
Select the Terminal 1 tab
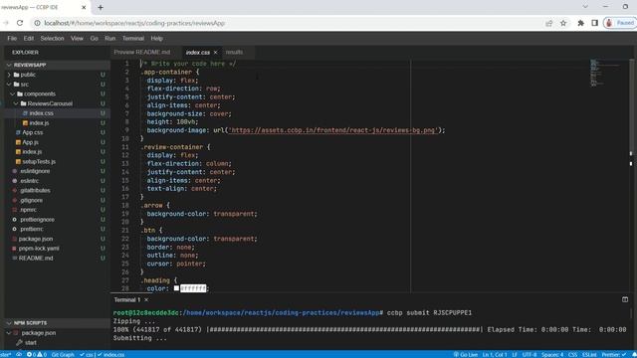(126, 300)
